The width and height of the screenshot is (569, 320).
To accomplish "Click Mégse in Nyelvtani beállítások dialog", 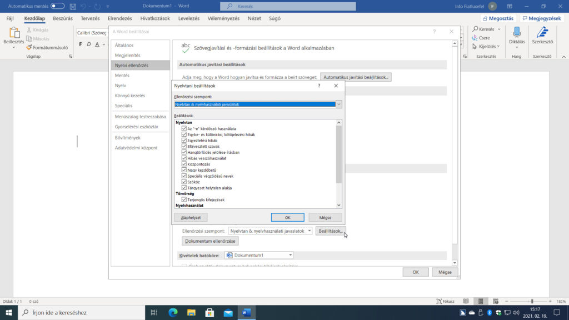I will pyautogui.click(x=325, y=217).
